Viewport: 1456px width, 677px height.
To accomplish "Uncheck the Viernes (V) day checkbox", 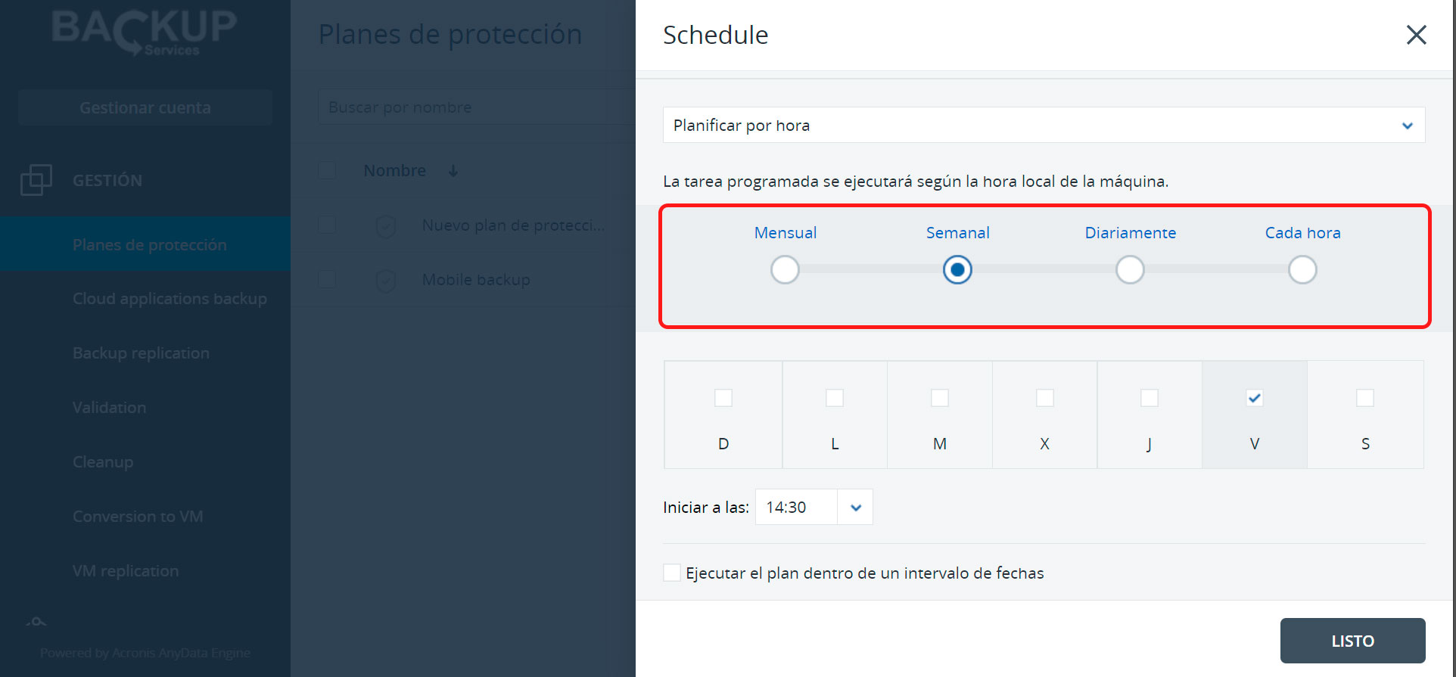I will point(1254,397).
